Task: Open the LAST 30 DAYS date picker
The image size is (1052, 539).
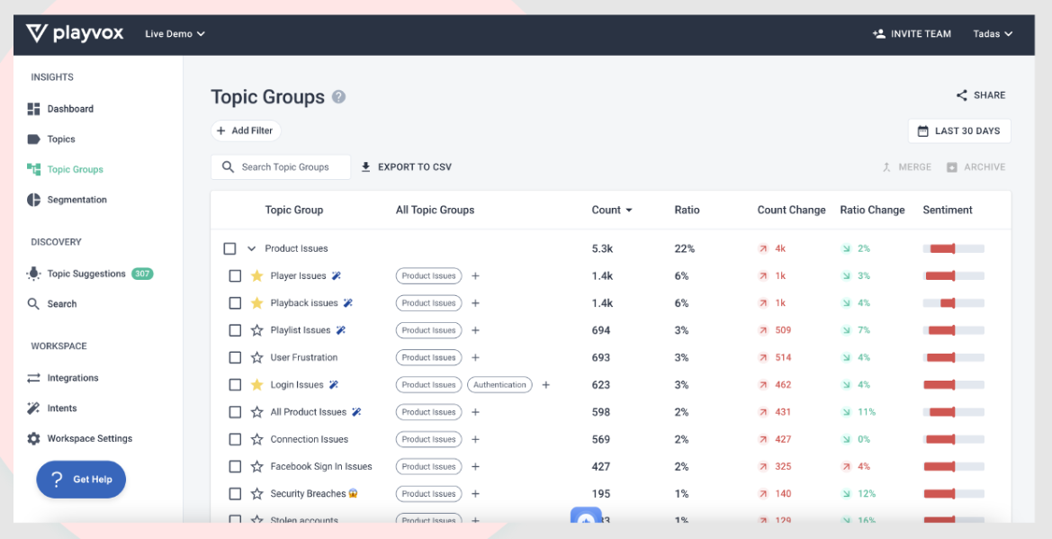Action: click(x=959, y=130)
